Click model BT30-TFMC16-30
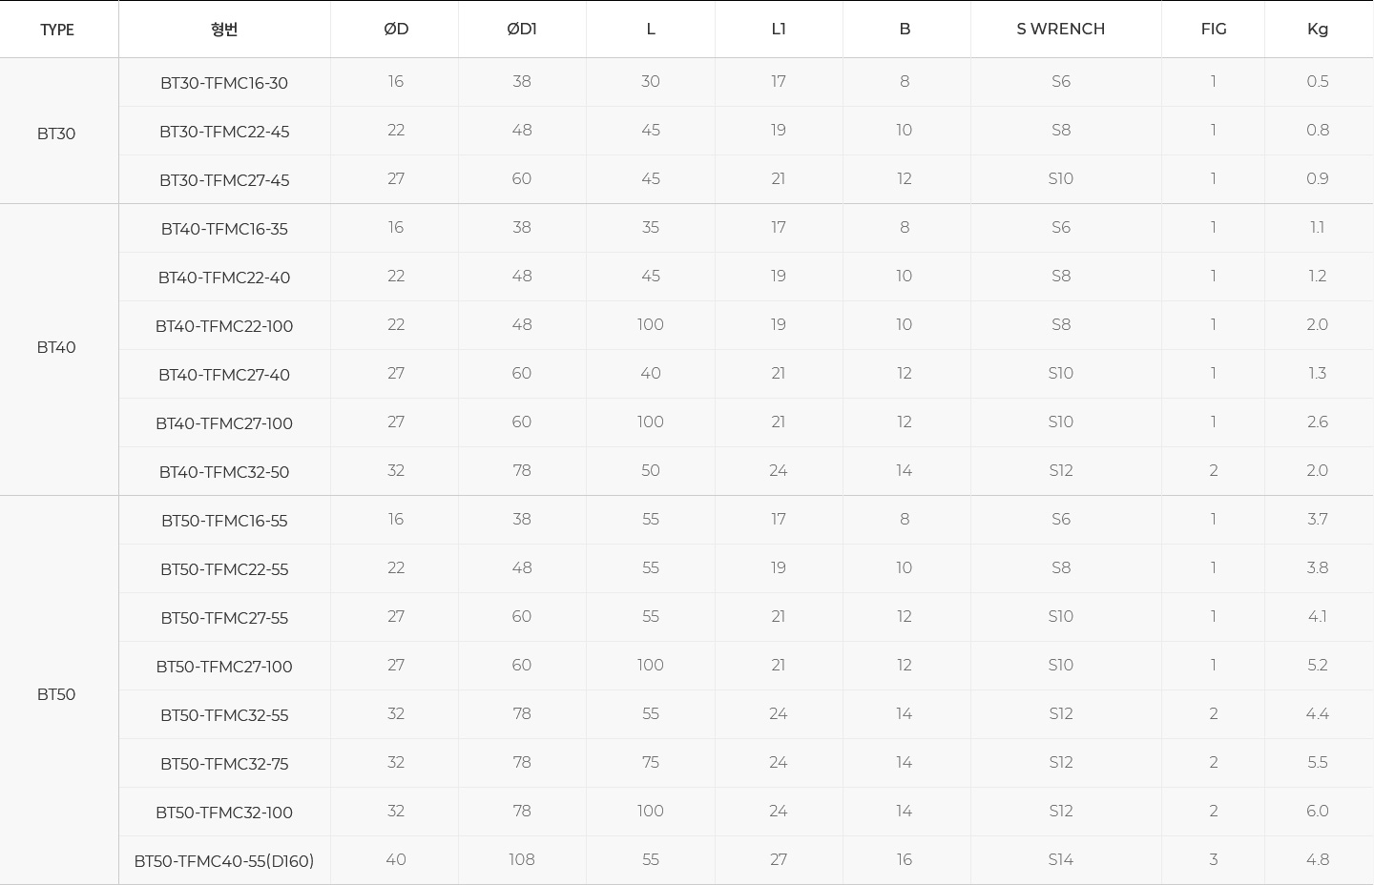The height and width of the screenshot is (885, 1374). pyautogui.click(x=224, y=83)
